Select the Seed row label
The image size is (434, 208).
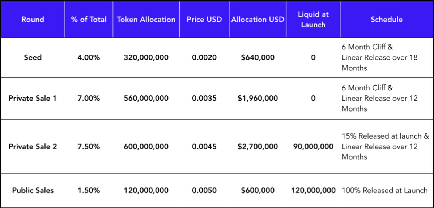point(33,57)
